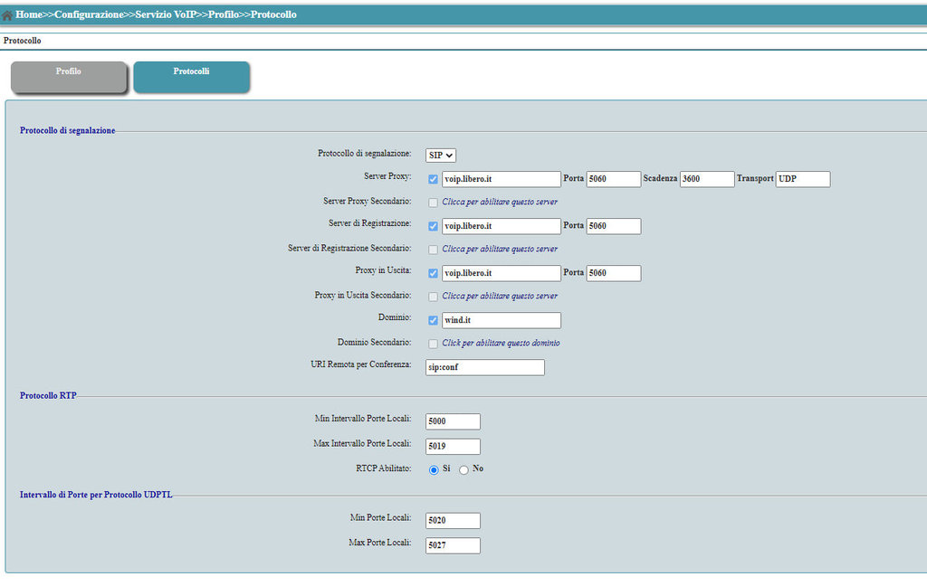Click Proxy in Uscita Secondario enable text

pos(500,296)
